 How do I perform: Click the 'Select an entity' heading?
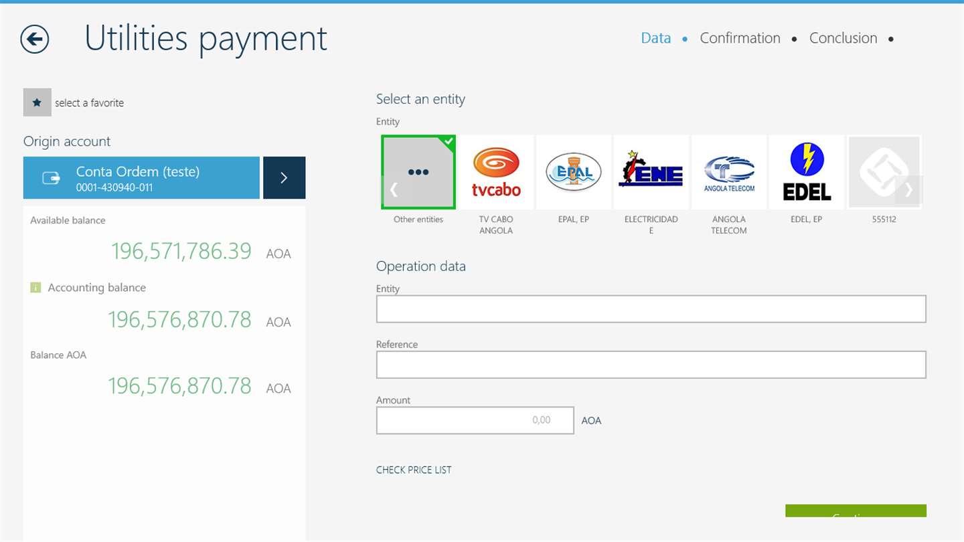point(420,99)
